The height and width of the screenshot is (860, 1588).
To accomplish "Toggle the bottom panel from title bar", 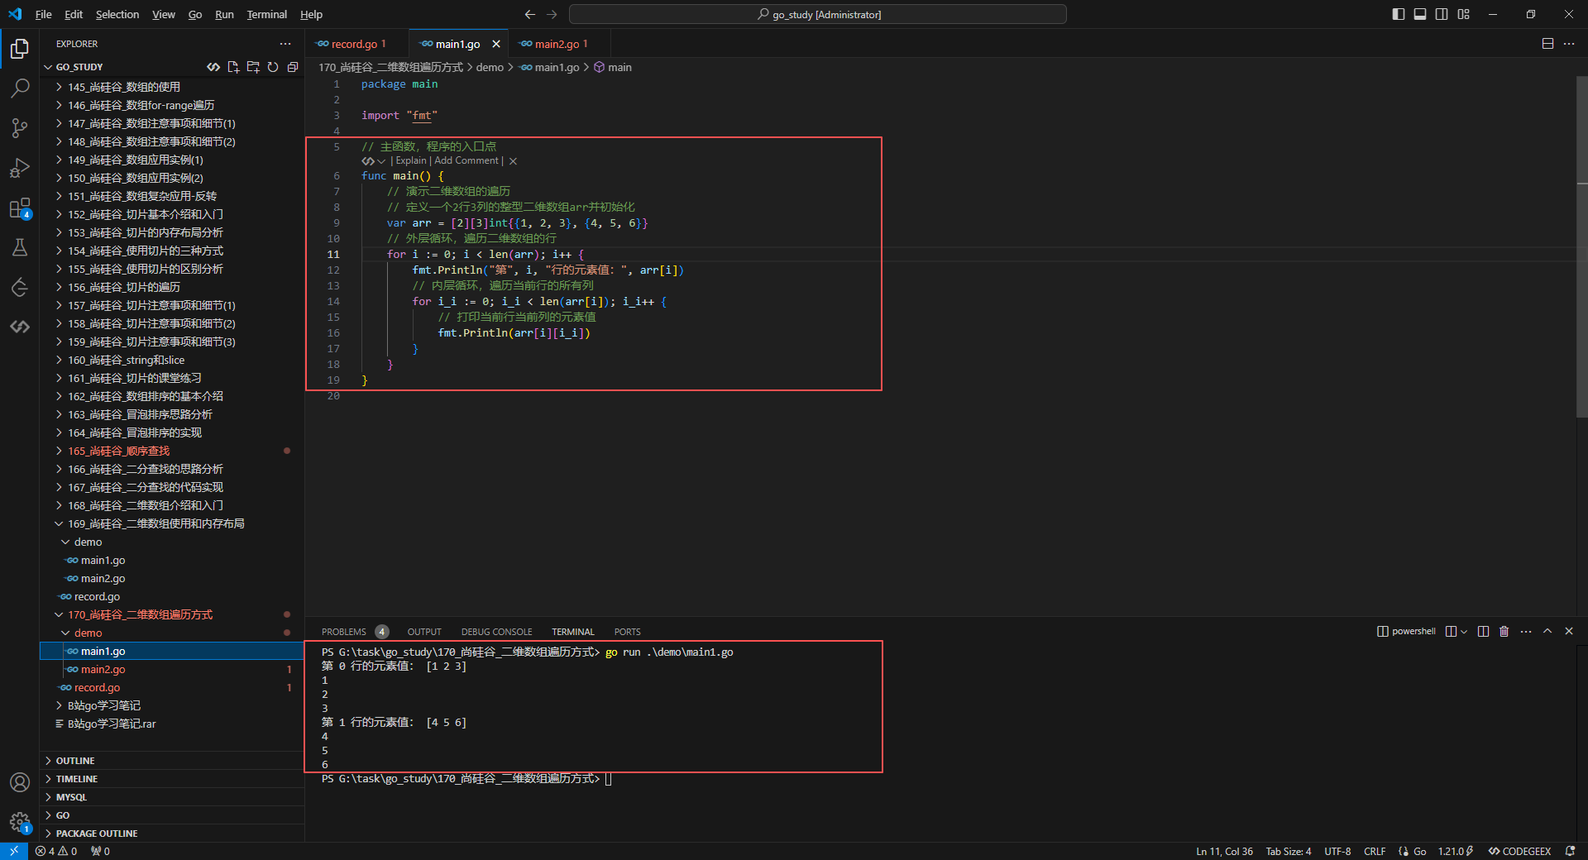I will coord(1420,14).
